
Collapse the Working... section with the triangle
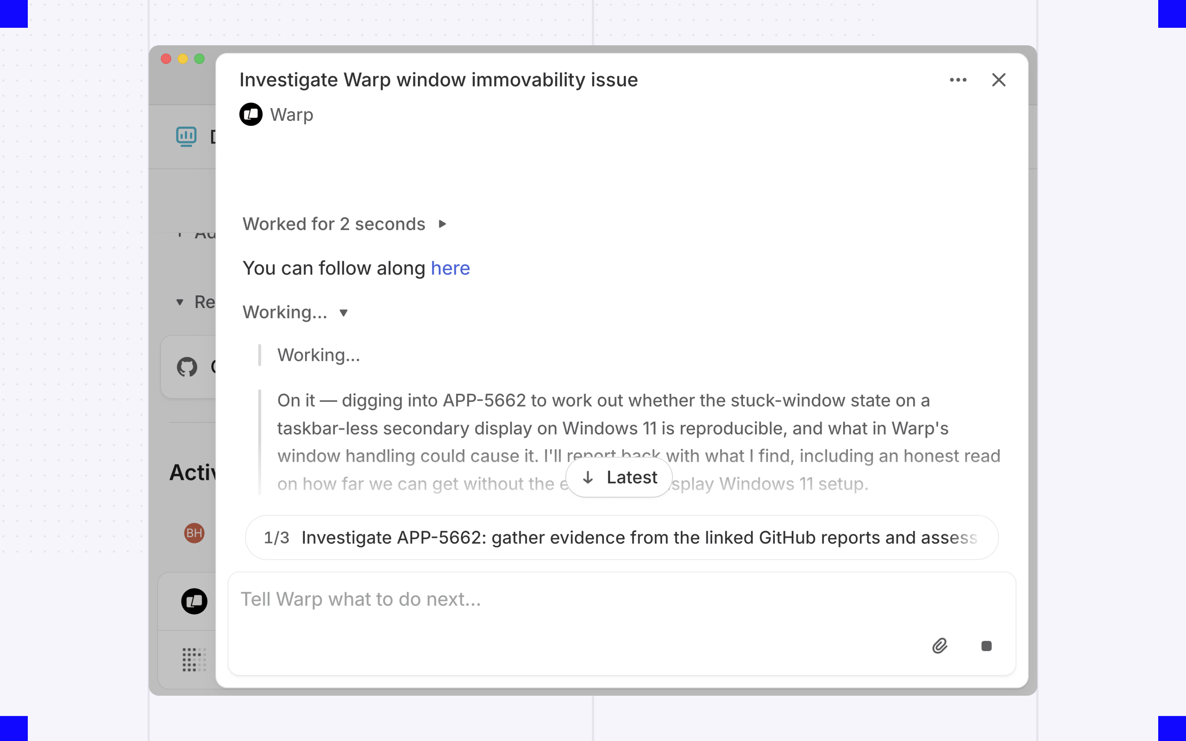344,313
